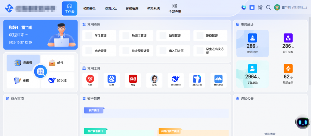Image resolution: width=311 pixels, height=136 pixels.
Task: Open the floating robot assistant
Action: pyautogui.click(x=301, y=123)
